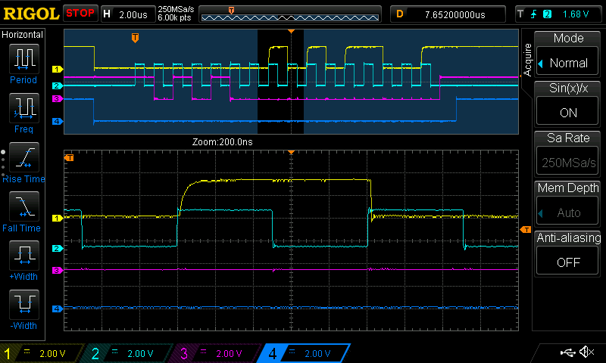Select the Freq measurement icon
The height and width of the screenshot is (363, 606).
(x=24, y=108)
